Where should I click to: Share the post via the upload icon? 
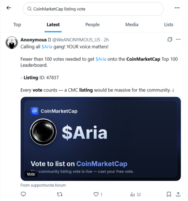point(178,194)
